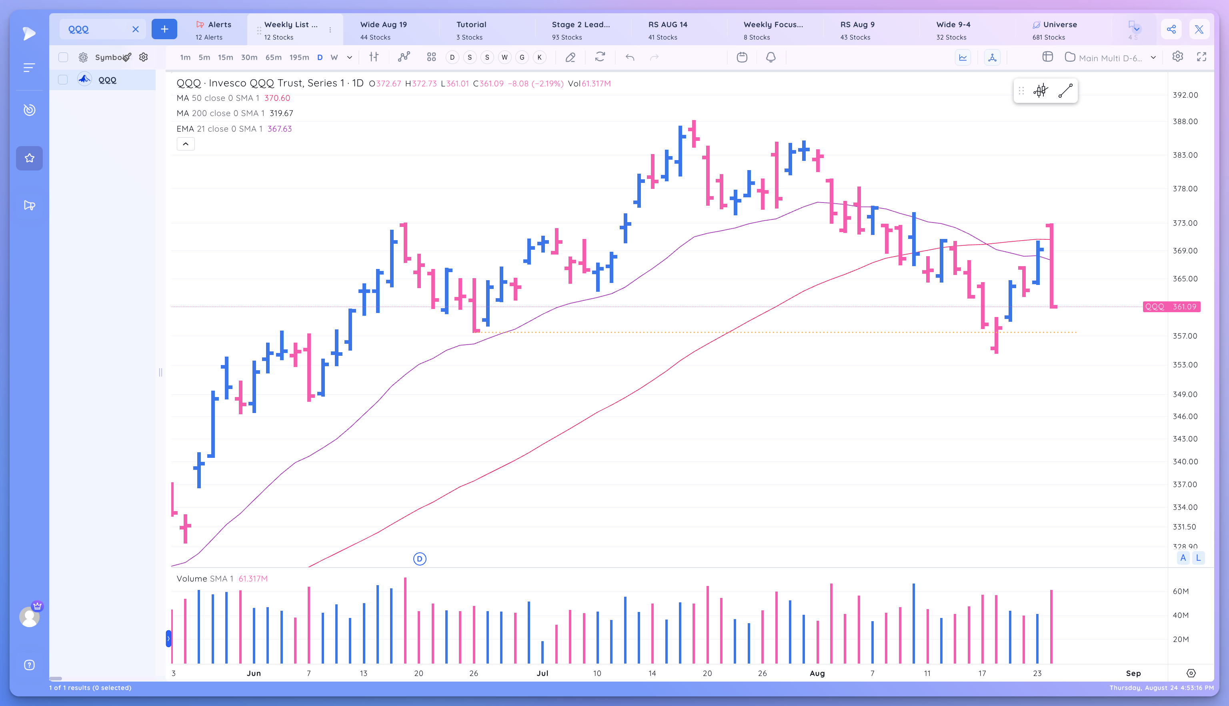The image size is (1229, 706).
Task: Select the trend line drawing tool
Action: [1065, 91]
